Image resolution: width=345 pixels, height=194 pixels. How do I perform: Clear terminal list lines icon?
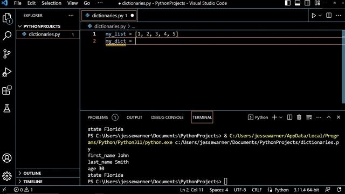point(309,117)
